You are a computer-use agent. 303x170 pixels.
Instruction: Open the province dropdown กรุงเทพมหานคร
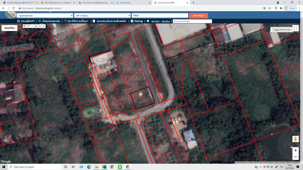coord(45,15)
